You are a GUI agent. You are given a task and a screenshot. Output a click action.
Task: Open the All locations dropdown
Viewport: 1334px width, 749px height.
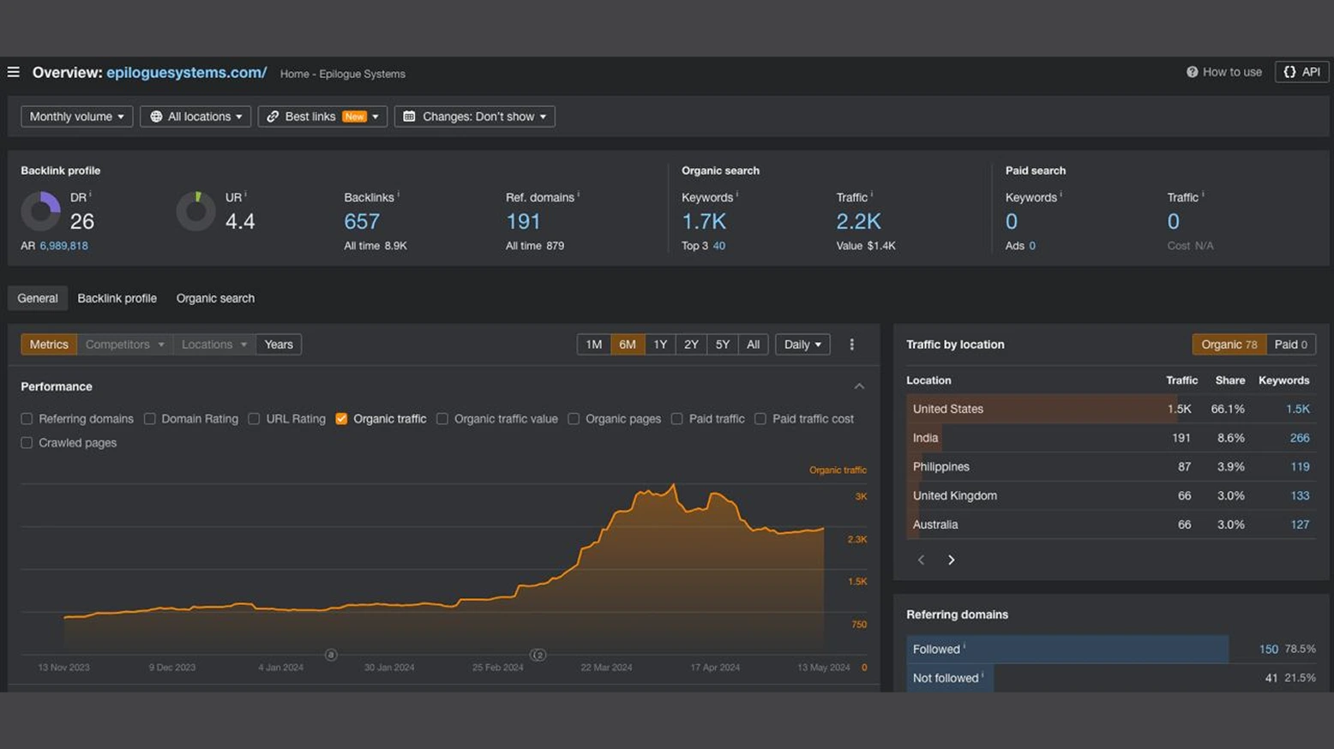[195, 117]
